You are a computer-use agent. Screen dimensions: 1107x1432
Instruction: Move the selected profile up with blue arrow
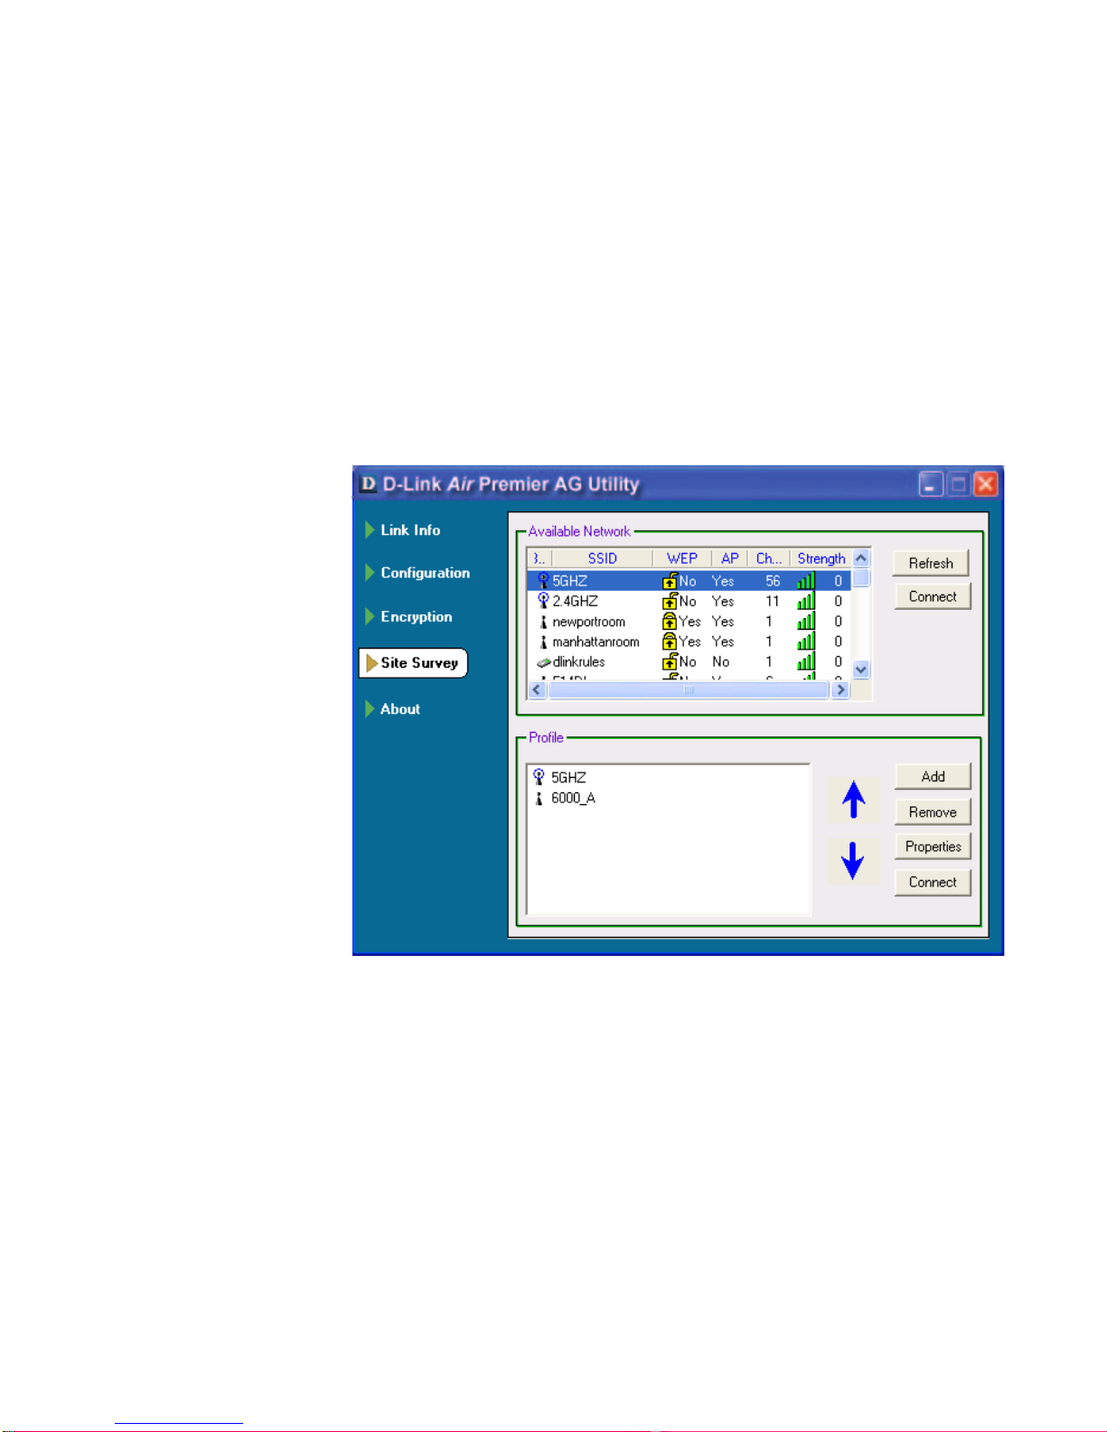(853, 800)
